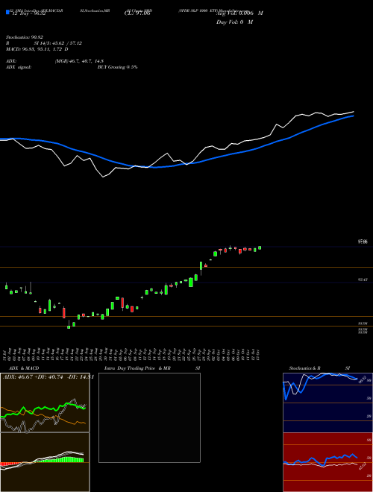
Task: Open the red RSI chart thumbnail
Action: point(327,462)
